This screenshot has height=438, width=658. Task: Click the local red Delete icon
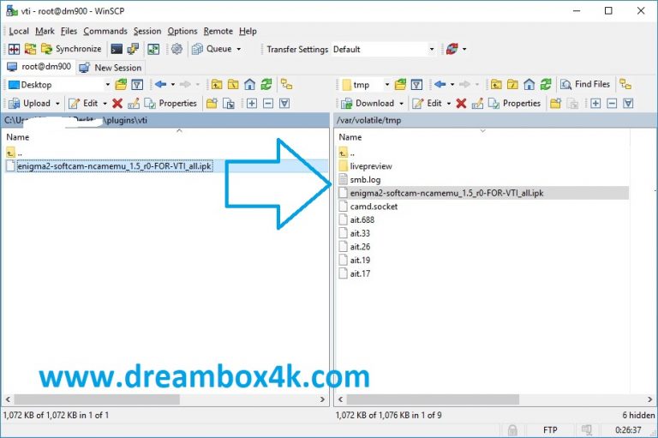[x=117, y=104]
